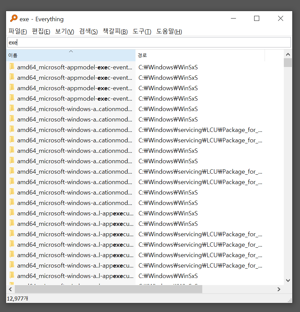
Task: Click the folder icon of the topmost result
Action: 12,67
